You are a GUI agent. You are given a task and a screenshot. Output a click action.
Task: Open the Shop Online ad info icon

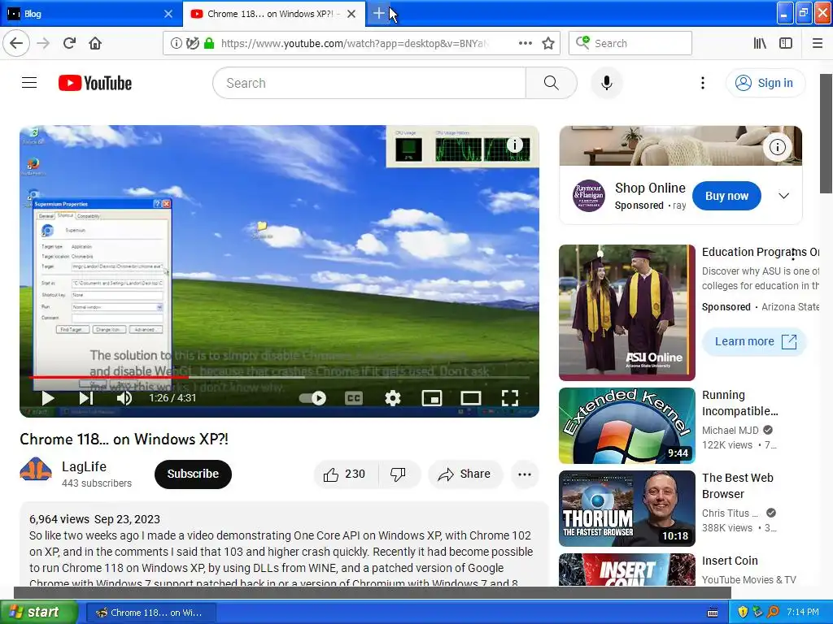pos(777,146)
